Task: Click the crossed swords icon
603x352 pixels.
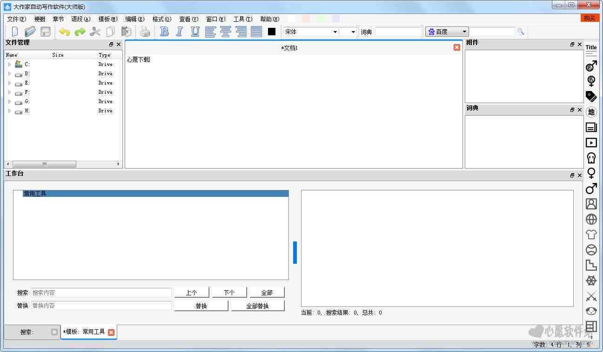Action: click(x=591, y=296)
